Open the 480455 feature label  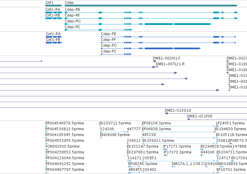coord(135,170)
